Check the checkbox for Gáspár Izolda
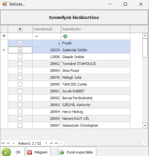The height and width of the screenshot is (156, 149). tap(20, 57)
